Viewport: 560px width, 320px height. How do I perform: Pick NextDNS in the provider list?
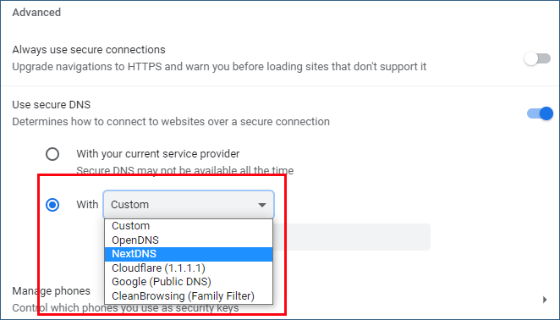[189, 254]
